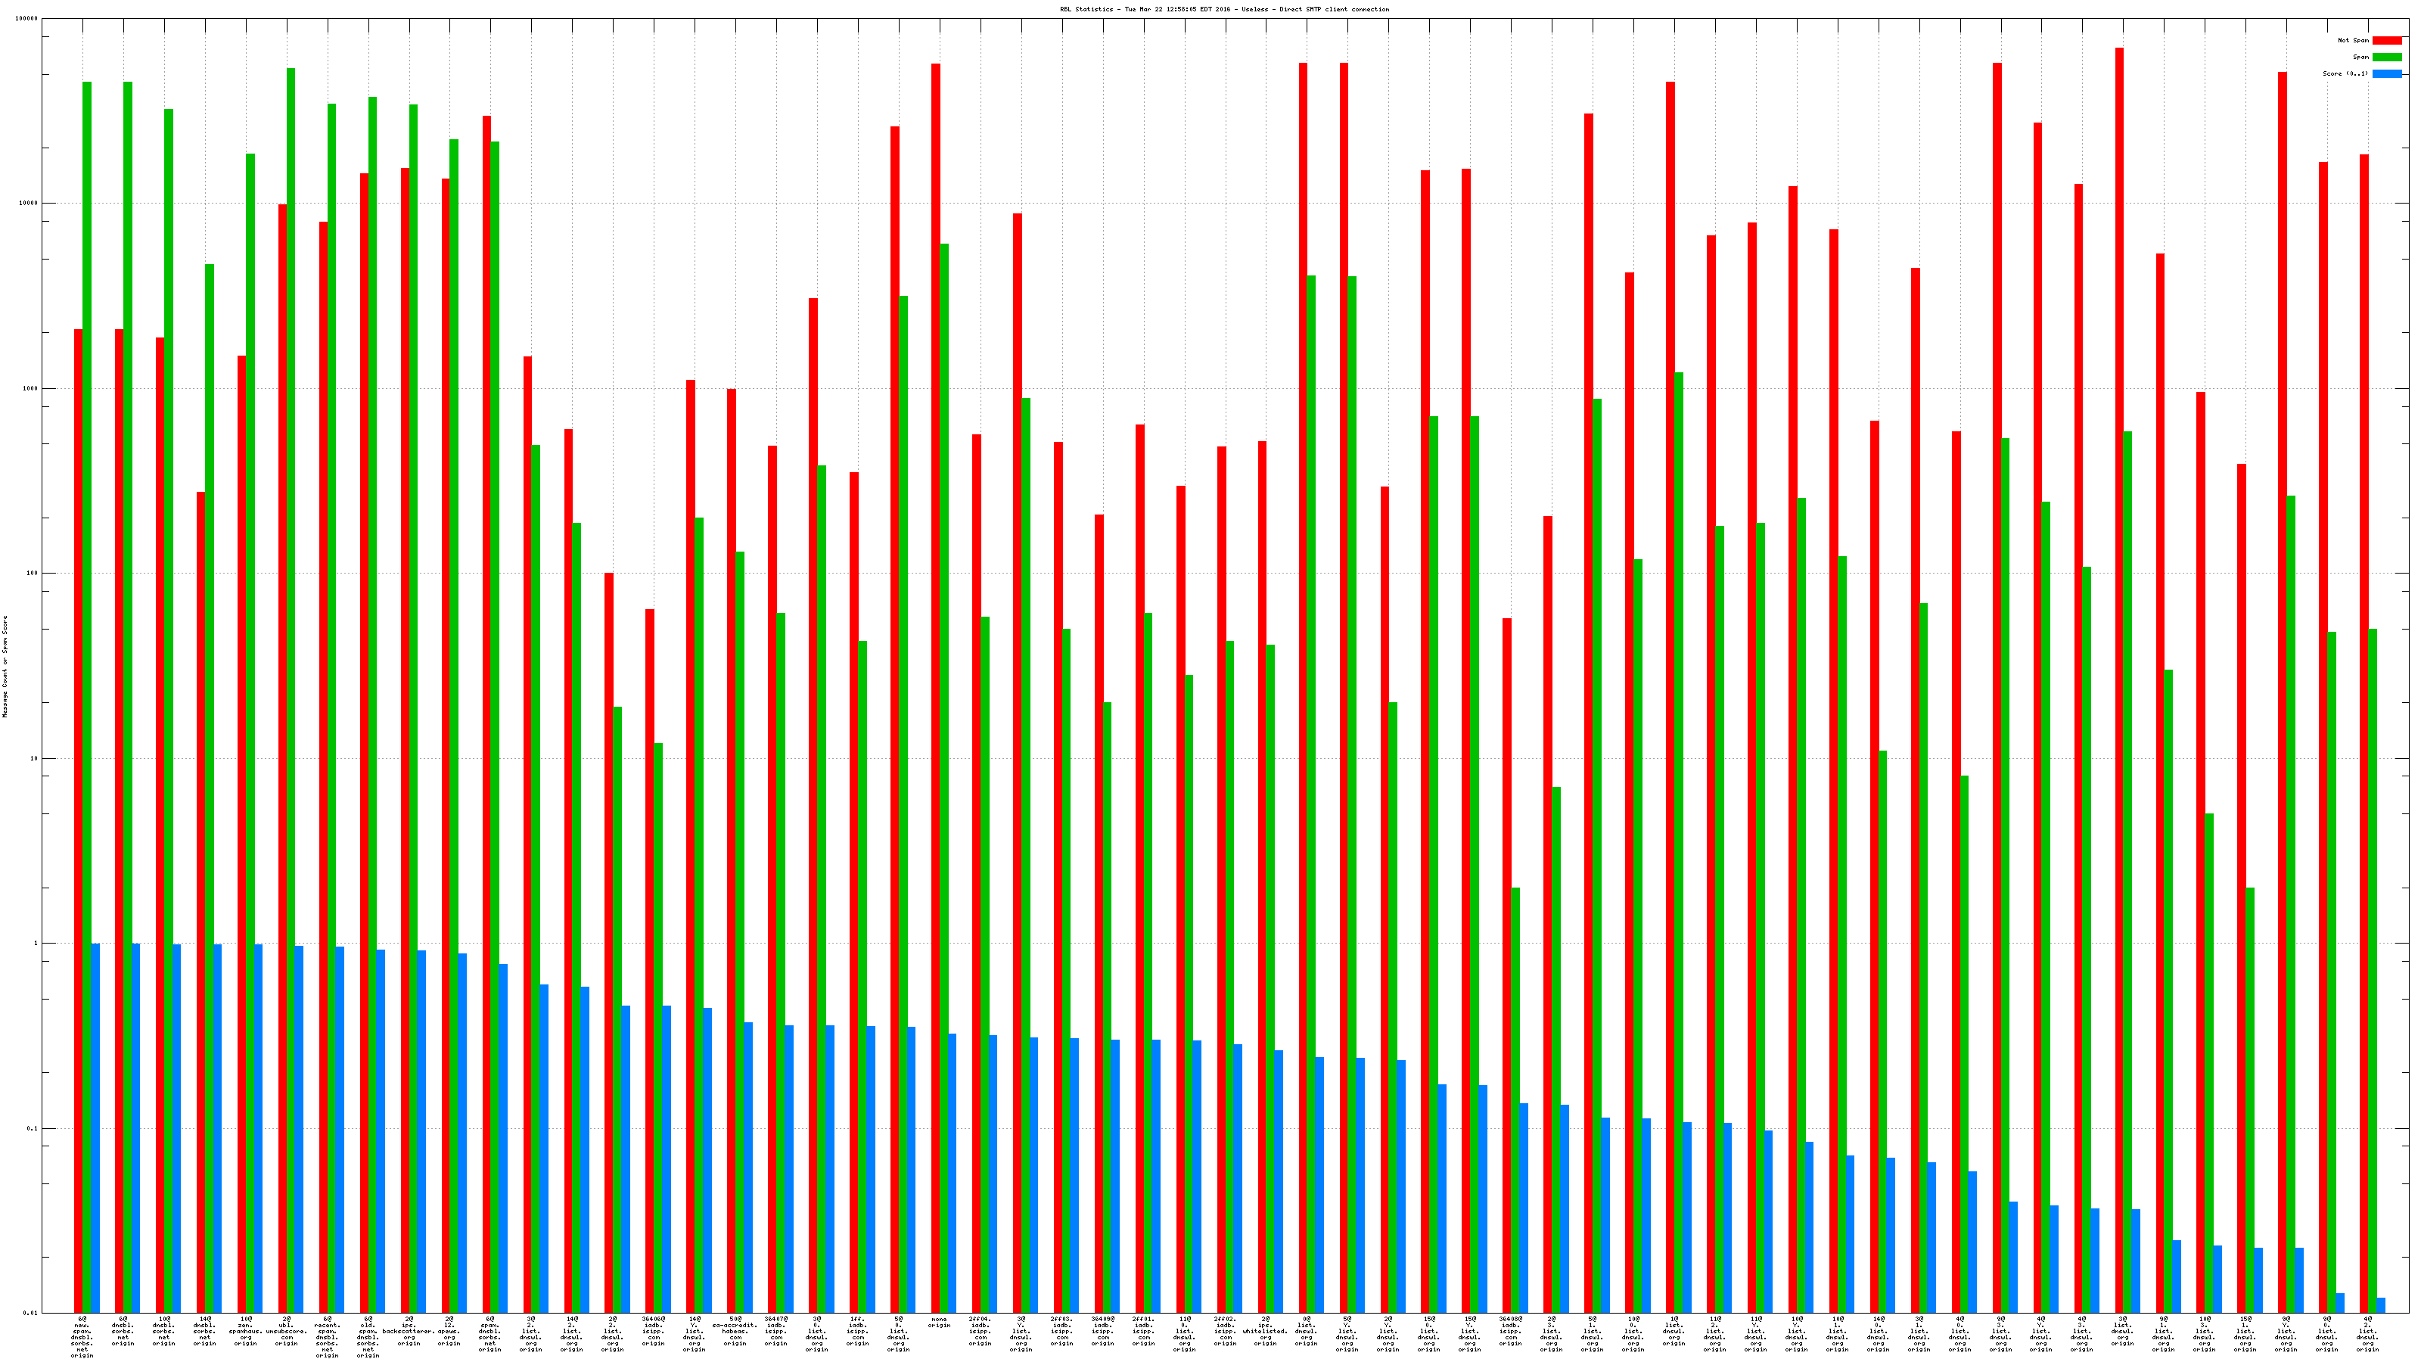Click the 100000 y-axis tick label

pyautogui.click(x=27, y=19)
